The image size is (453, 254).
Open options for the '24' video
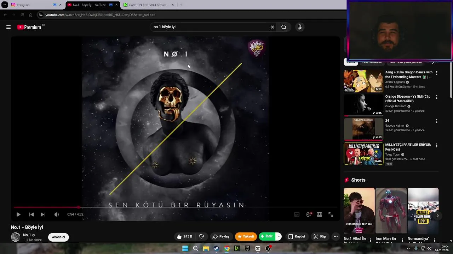click(x=436, y=121)
